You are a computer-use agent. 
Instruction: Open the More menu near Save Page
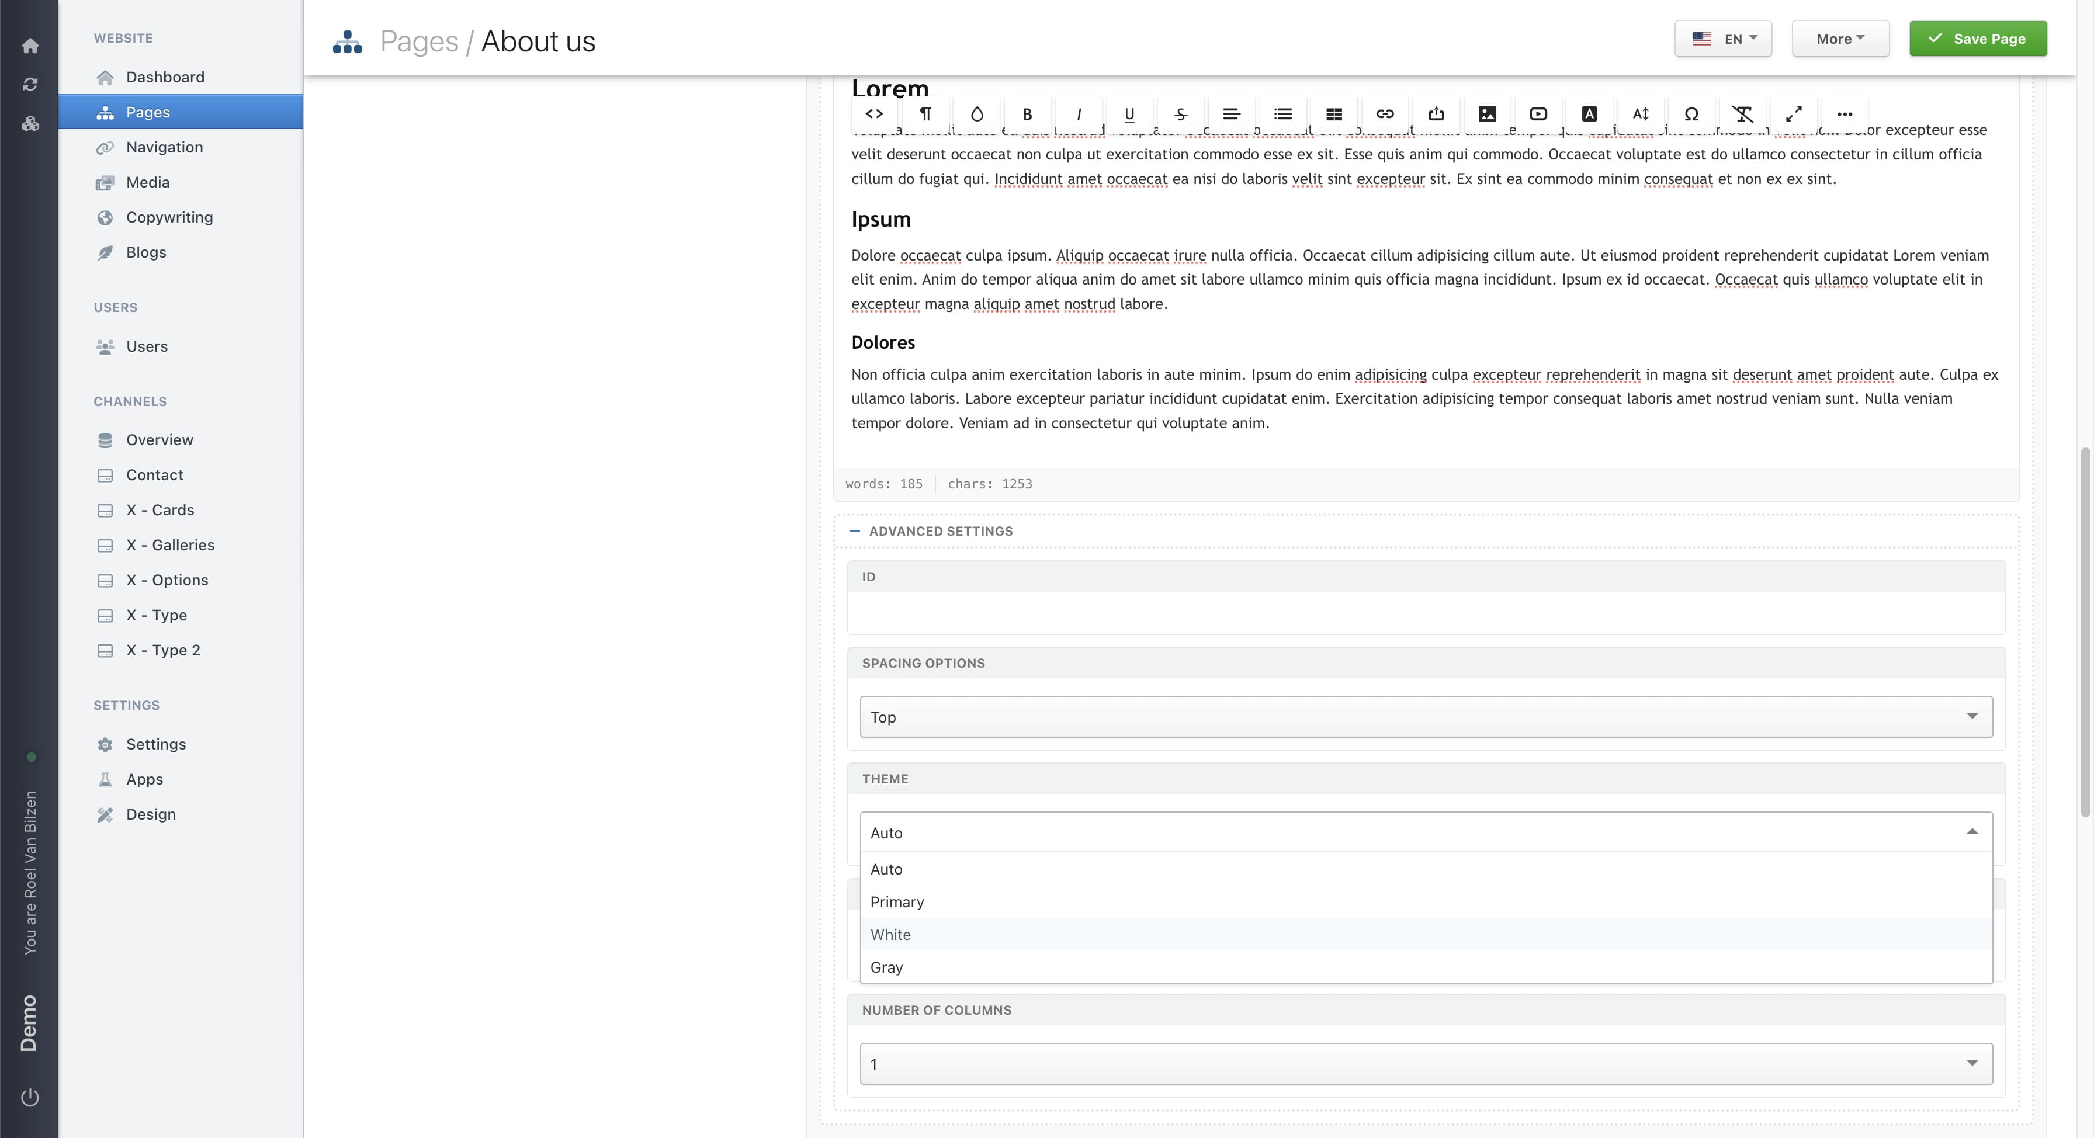[1840, 38]
